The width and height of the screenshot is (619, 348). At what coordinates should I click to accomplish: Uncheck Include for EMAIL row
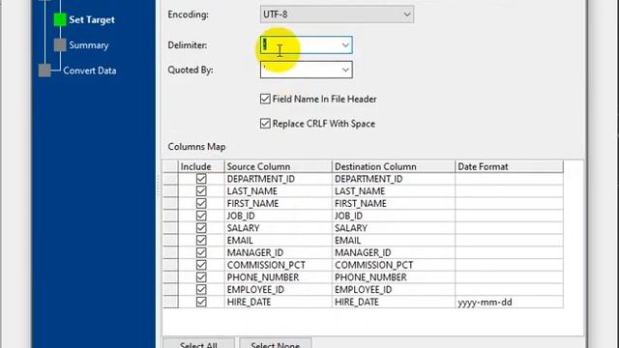coord(201,241)
